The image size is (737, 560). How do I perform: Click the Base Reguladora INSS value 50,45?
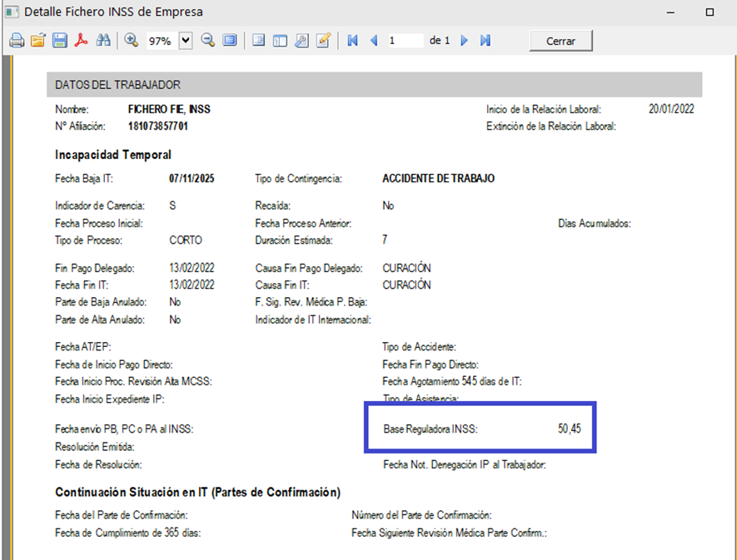(x=570, y=429)
